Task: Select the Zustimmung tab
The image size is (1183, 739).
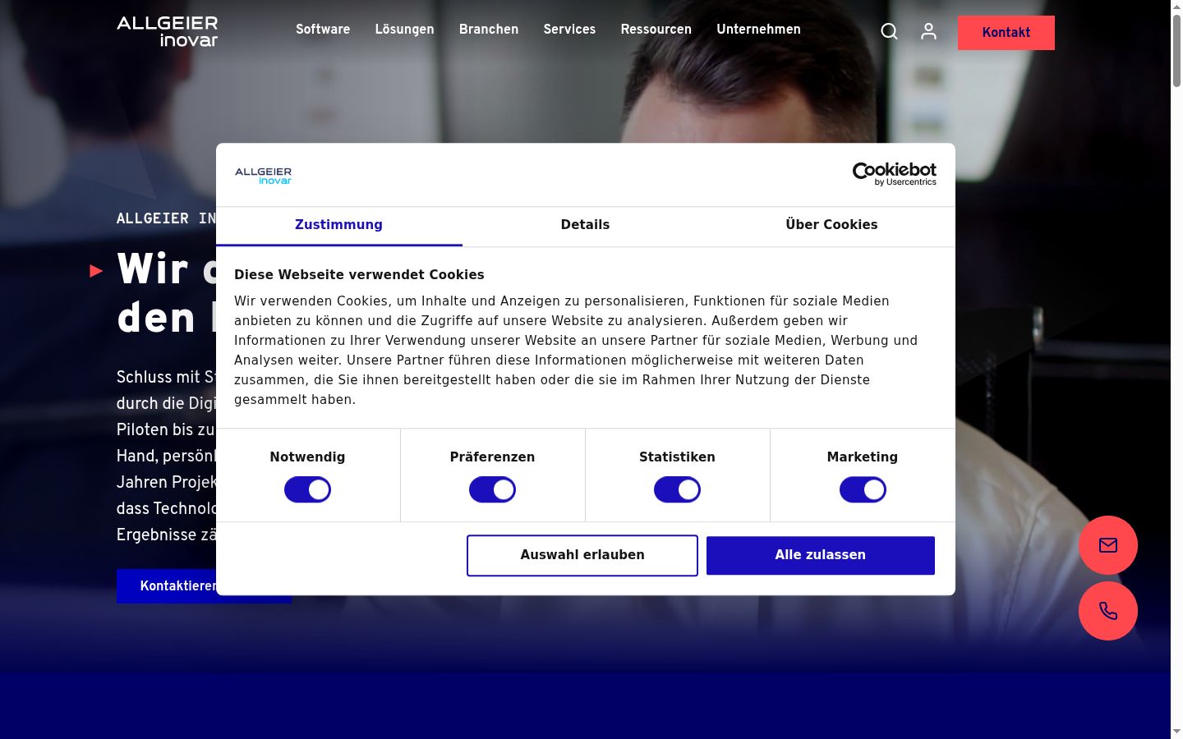Action: [339, 226]
